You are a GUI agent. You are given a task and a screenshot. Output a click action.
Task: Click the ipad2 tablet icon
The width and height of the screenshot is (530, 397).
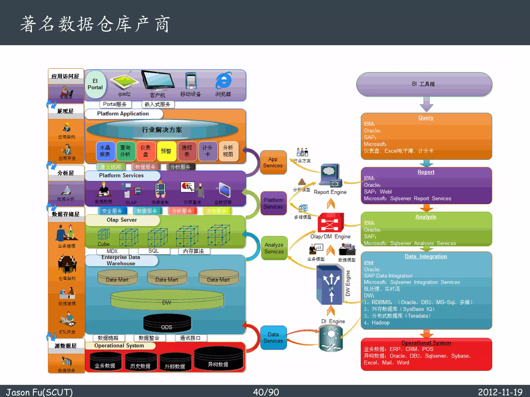click(x=124, y=82)
